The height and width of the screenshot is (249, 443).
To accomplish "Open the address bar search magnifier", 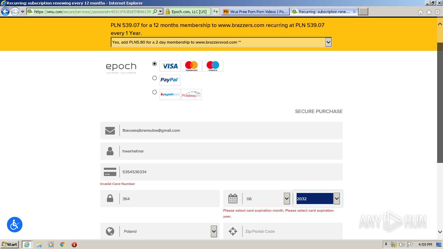I will coord(155,11).
